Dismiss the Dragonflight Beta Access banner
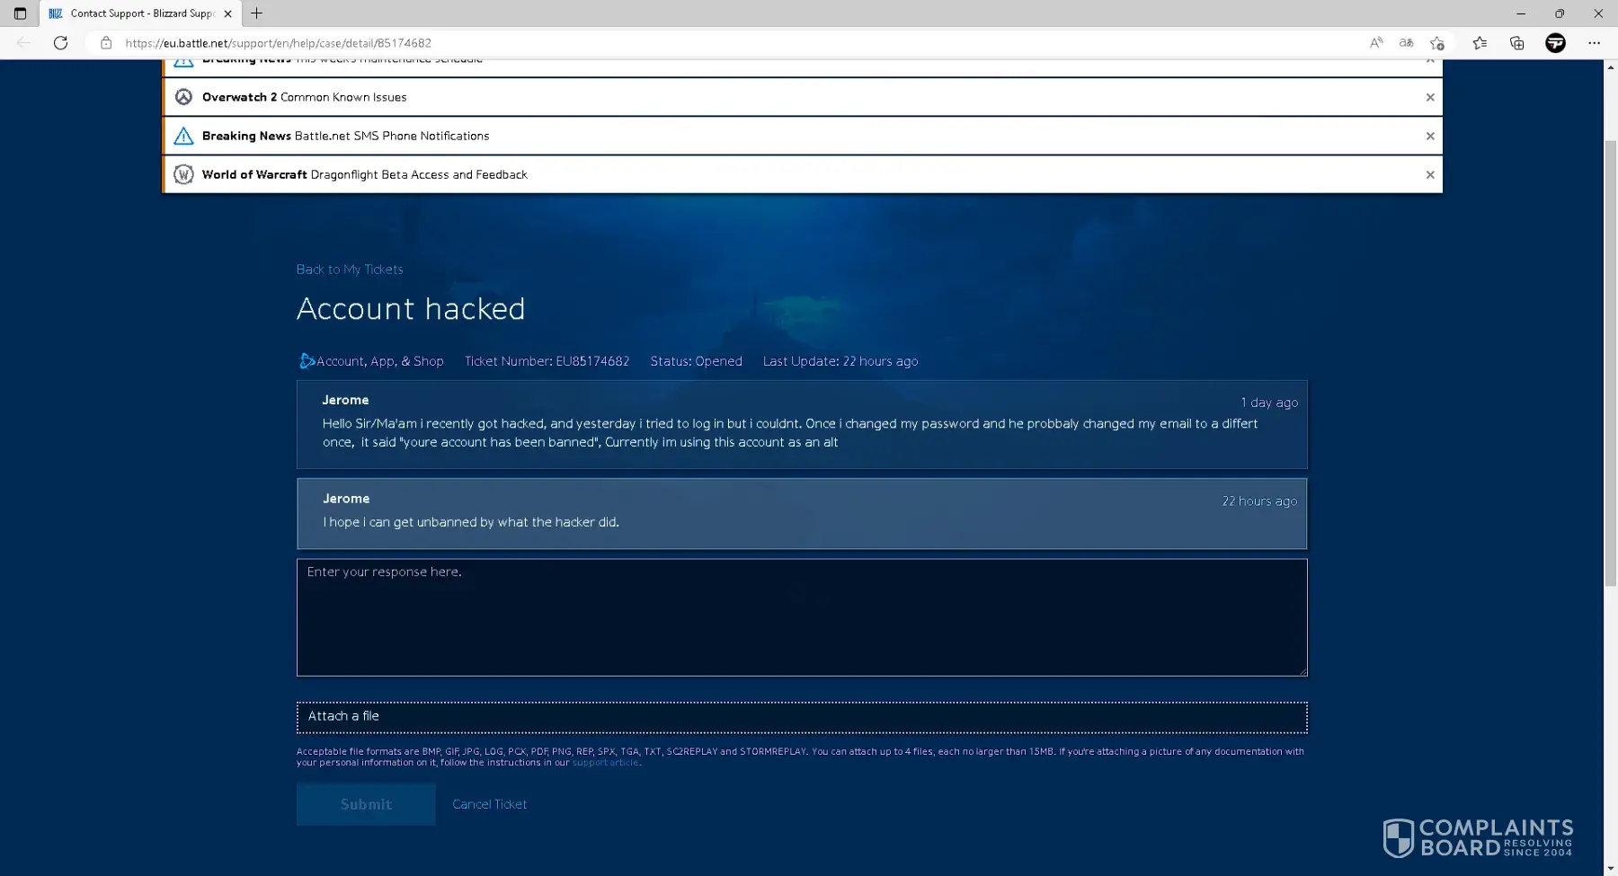This screenshot has width=1618, height=876. pyautogui.click(x=1430, y=175)
